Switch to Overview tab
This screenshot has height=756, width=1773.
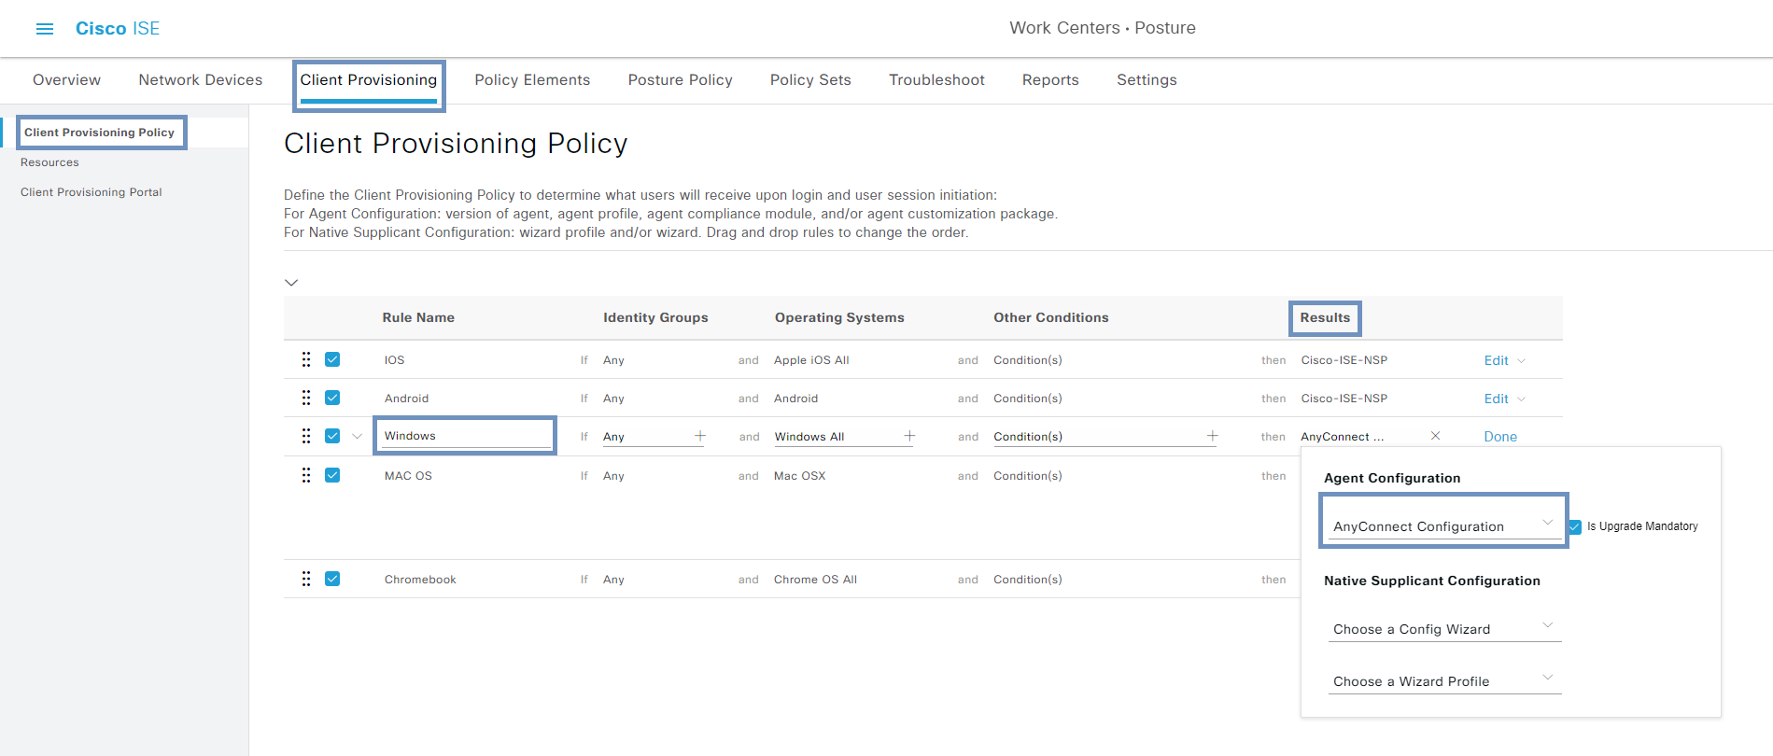click(66, 80)
